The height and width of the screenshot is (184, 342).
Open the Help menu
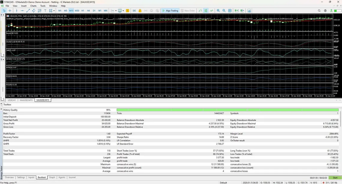63,6
